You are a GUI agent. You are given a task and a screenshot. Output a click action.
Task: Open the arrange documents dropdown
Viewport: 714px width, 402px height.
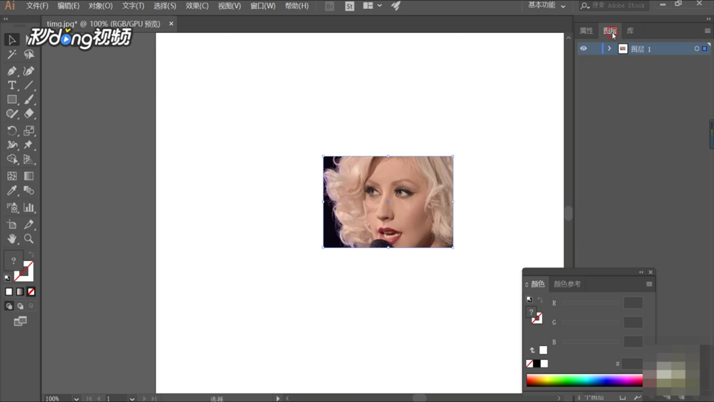tap(372, 6)
